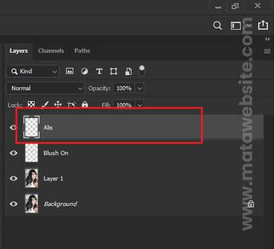Screen dimensions: 274x249
Task: Click the search magnifier icon
Action: (x=218, y=25)
